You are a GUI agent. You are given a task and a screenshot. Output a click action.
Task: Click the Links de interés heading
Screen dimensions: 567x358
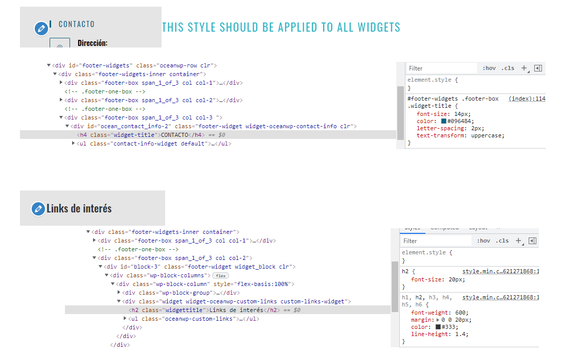point(79,208)
